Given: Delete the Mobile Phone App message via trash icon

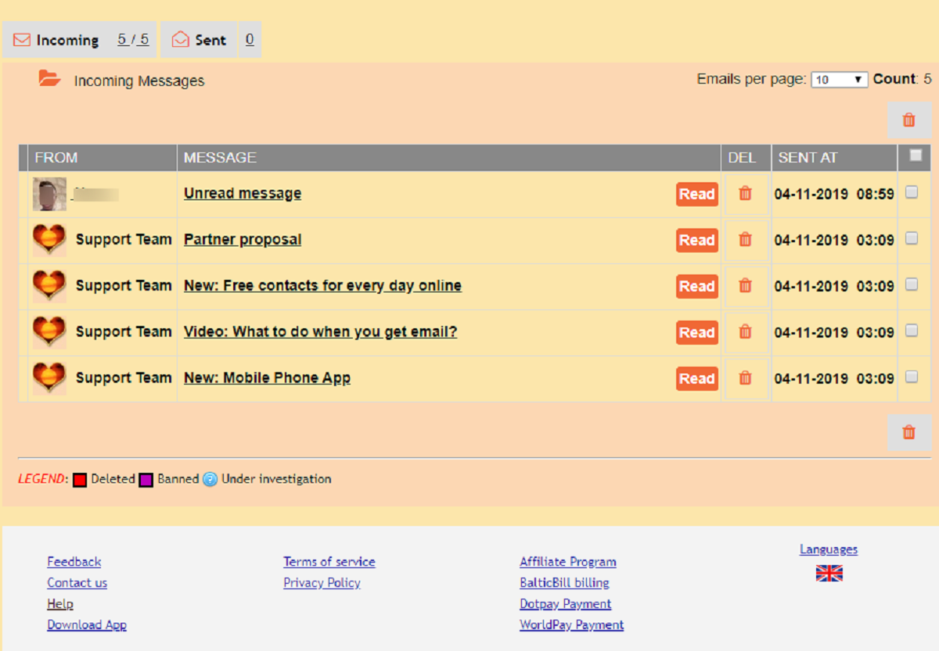Looking at the screenshot, I should pos(746,378).
